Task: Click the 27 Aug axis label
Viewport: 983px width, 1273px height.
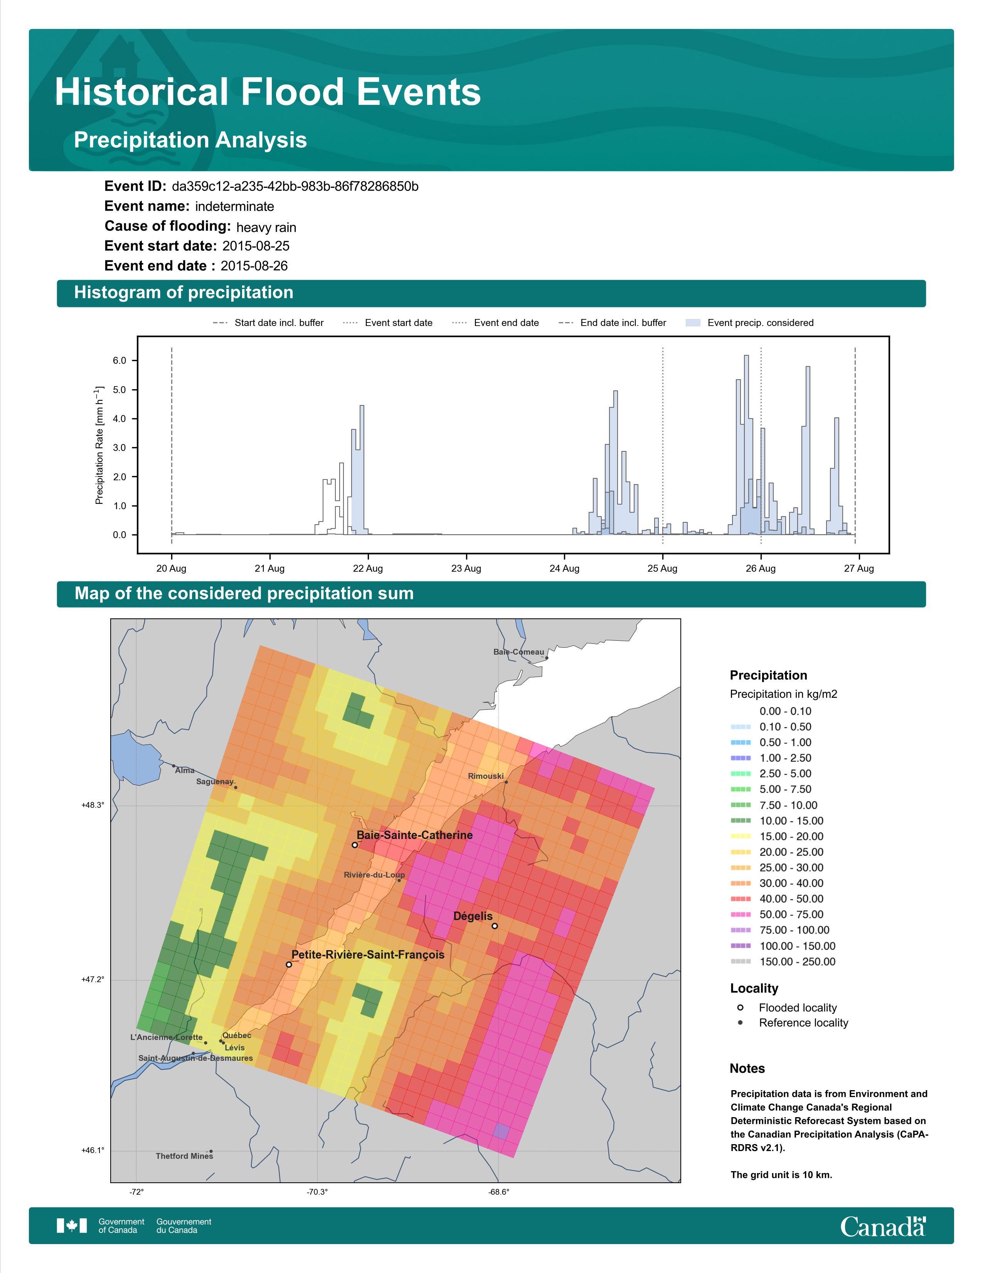Action: pos(859,569)
